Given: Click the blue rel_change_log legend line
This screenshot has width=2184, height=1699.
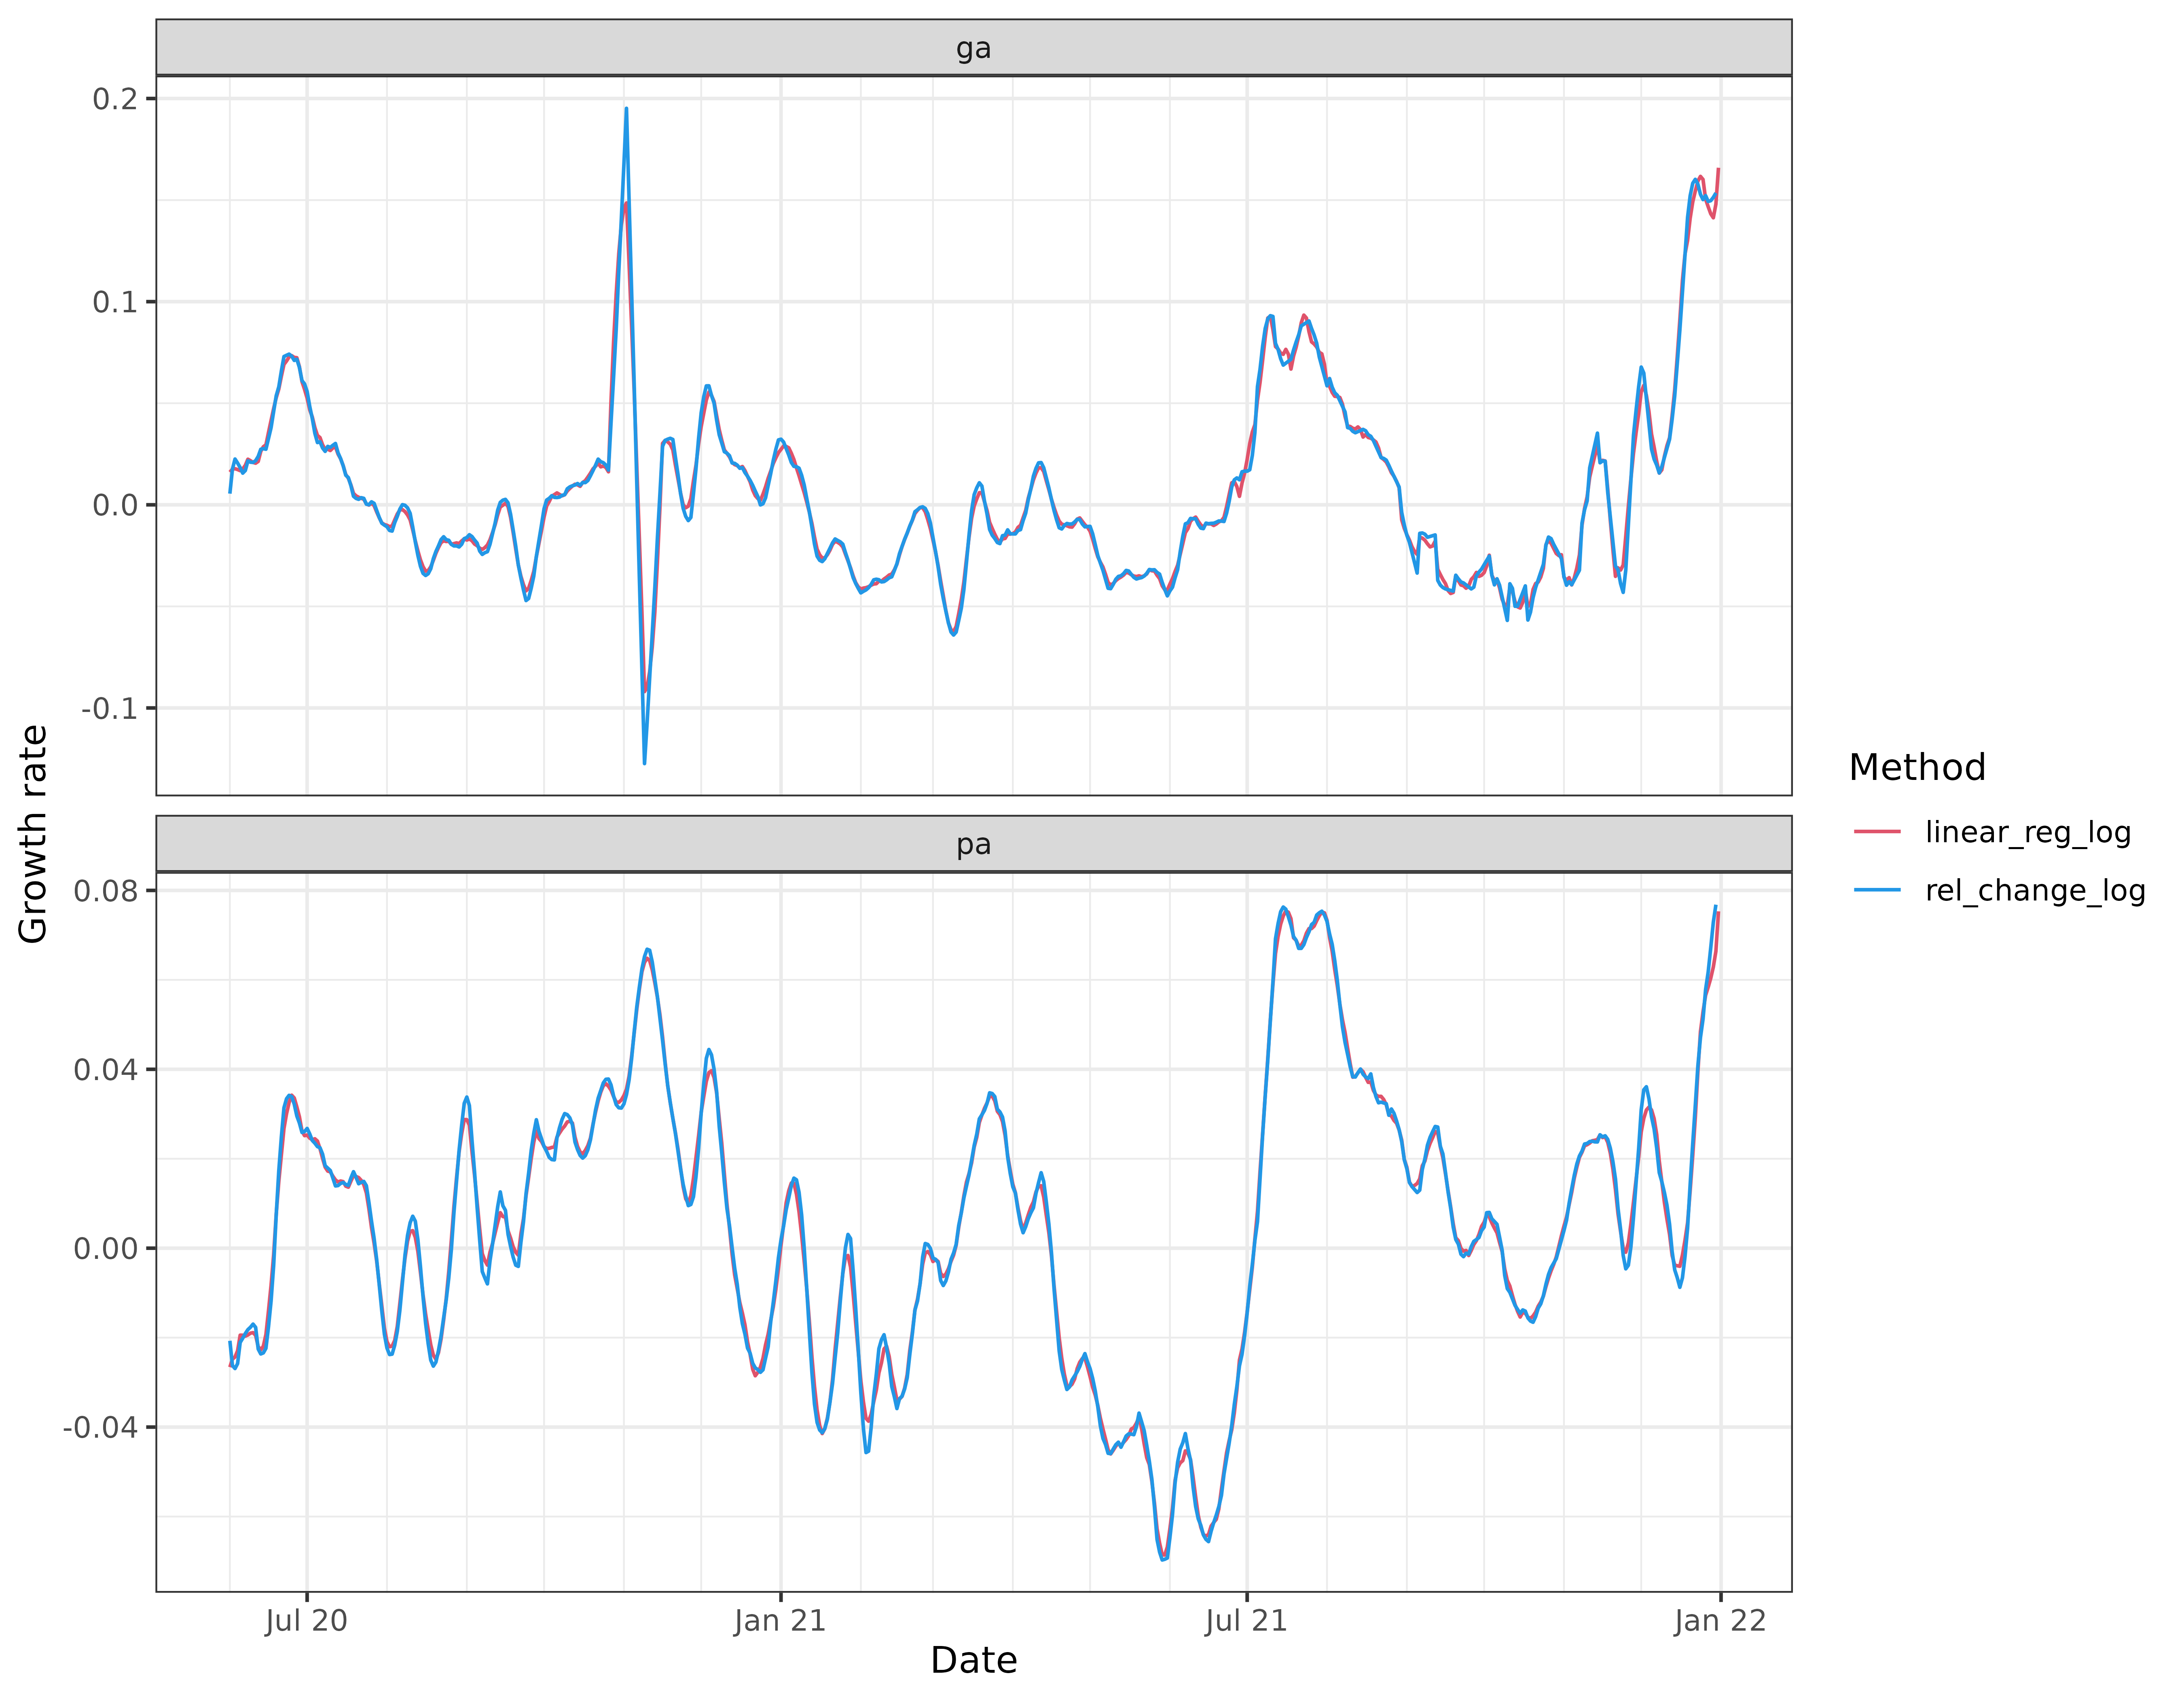Looking at the screenshot, I should [1877, 890].
